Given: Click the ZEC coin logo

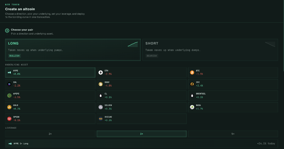Looking at the screenshot, I should click(192, 84).
